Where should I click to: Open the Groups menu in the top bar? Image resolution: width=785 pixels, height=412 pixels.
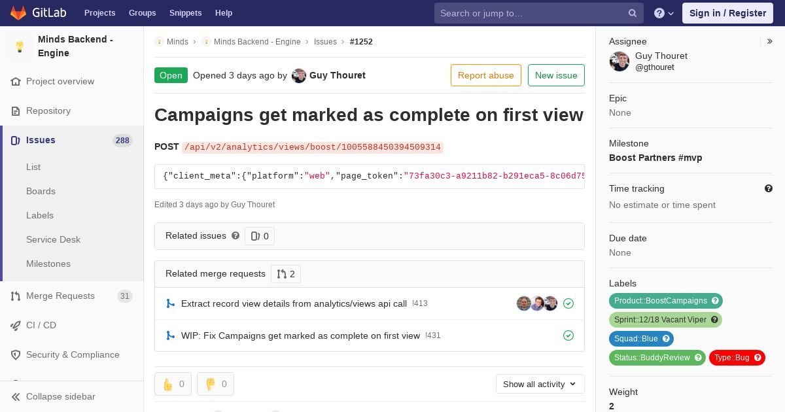[142, 13]
